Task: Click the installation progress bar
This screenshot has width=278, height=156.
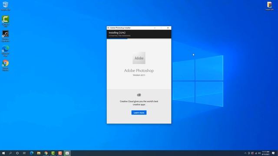Action: (139, 39)
